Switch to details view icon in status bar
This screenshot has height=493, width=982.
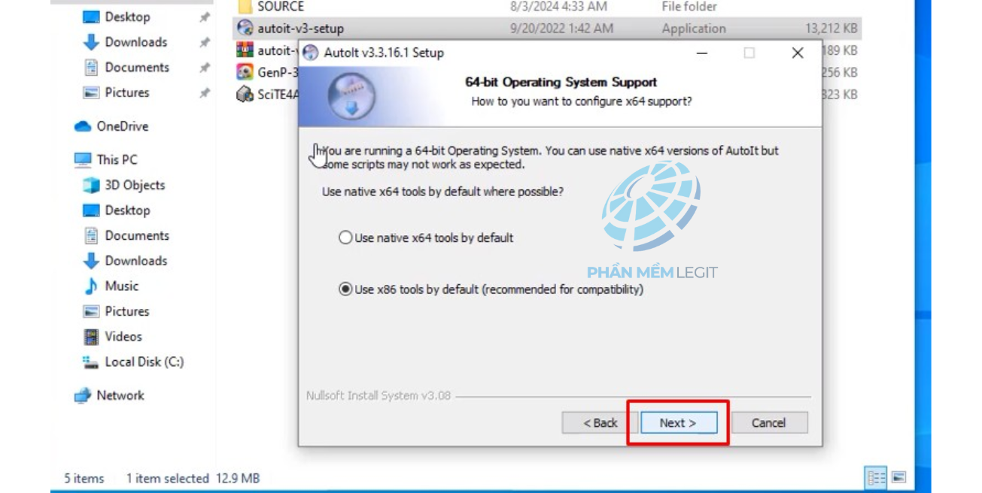[x=876, y=477]
